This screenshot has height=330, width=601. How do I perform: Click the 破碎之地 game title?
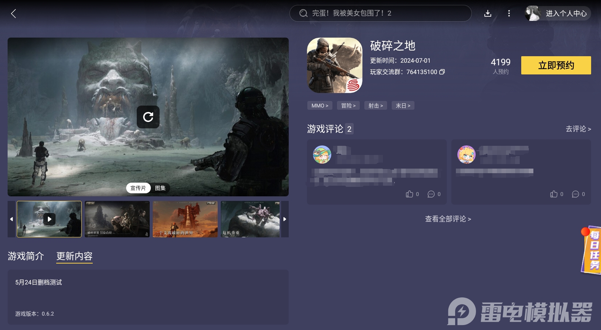[393, 46]
